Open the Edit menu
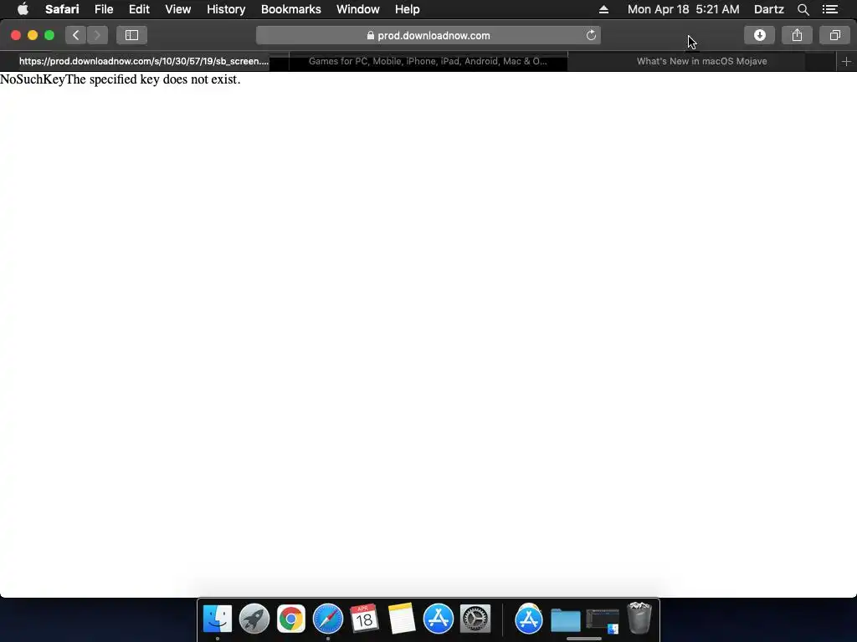The image size is (857, 642). coord(139,9)
